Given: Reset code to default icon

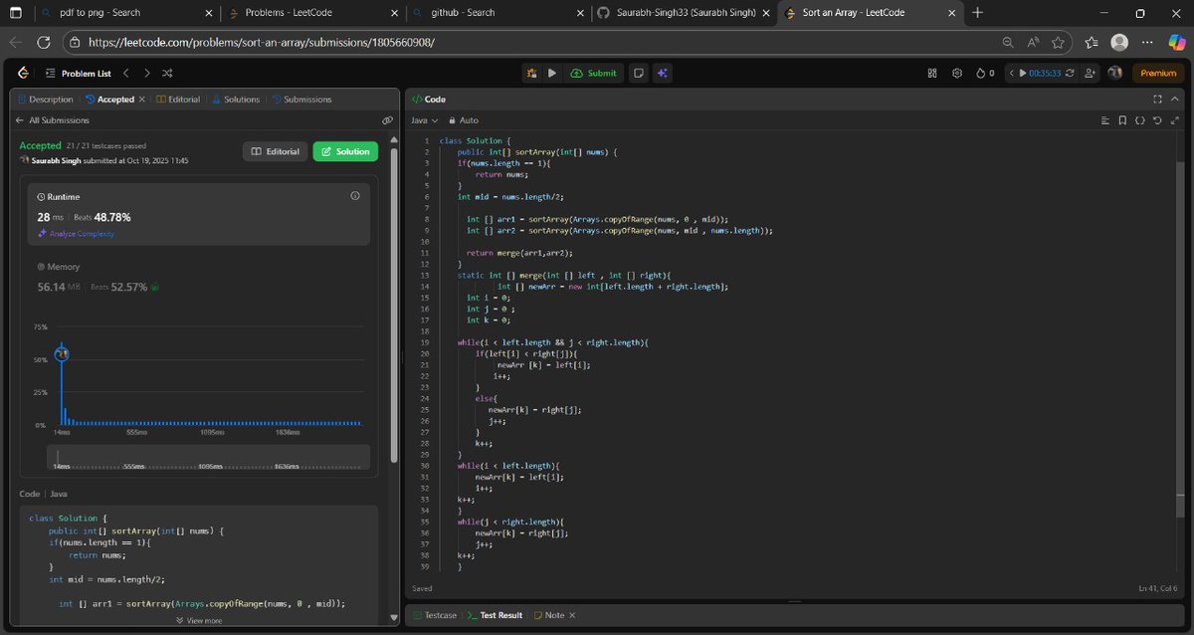Looking at the screenshot, I should 1157,120.
